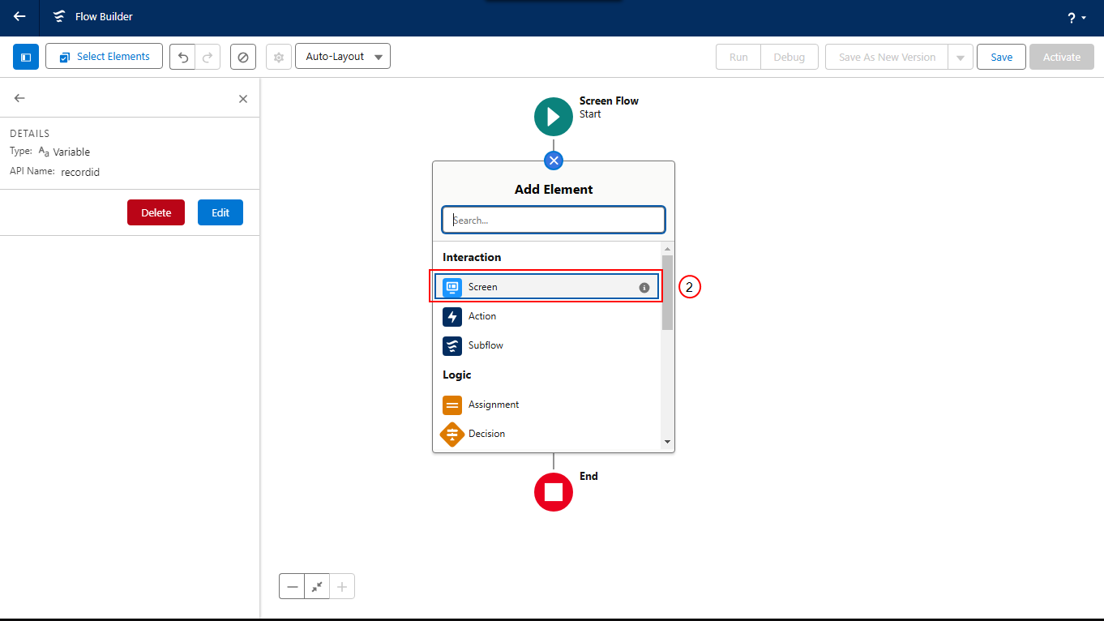Click the Action lightning bolt icon
The image size is (1104, 621).
click(x=452, y=316)
